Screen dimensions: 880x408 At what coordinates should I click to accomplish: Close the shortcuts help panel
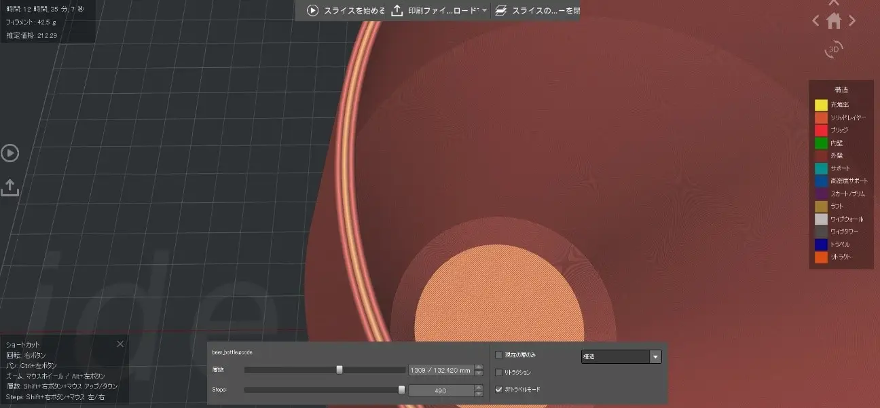click(120, 344)
